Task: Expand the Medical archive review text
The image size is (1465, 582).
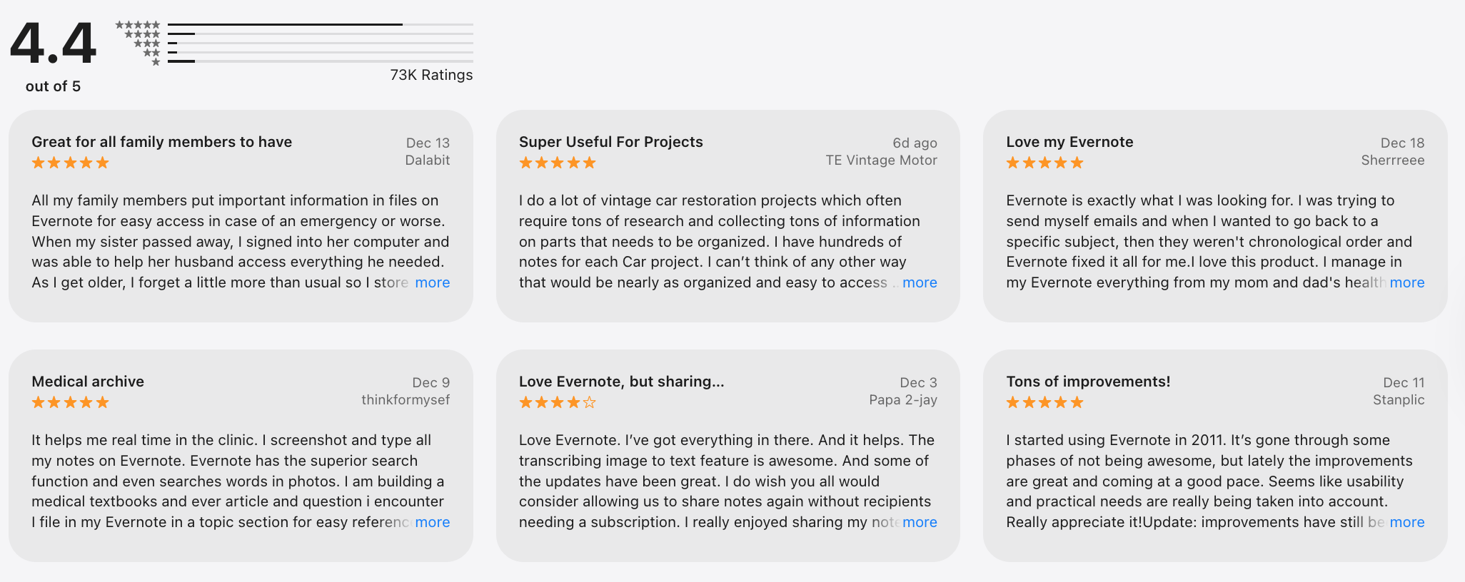Action: click(x=432, y=522)
